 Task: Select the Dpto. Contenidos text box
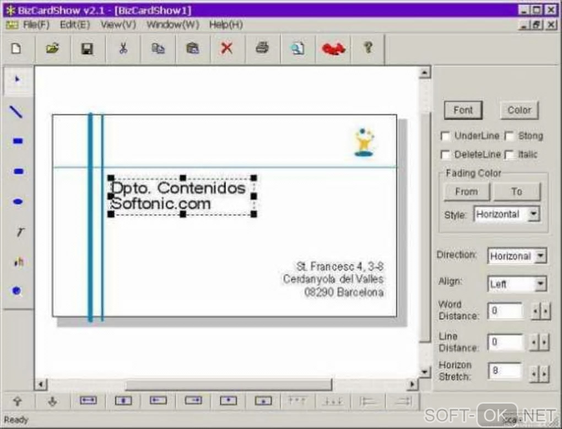[x=182, y=196]
